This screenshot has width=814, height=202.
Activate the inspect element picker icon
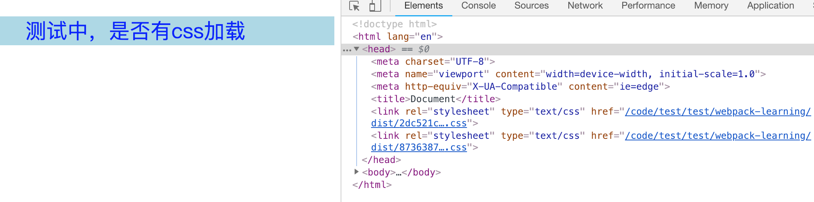click(354, 6)
